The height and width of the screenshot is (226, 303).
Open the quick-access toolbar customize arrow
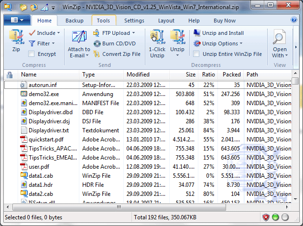pos(53,8)
